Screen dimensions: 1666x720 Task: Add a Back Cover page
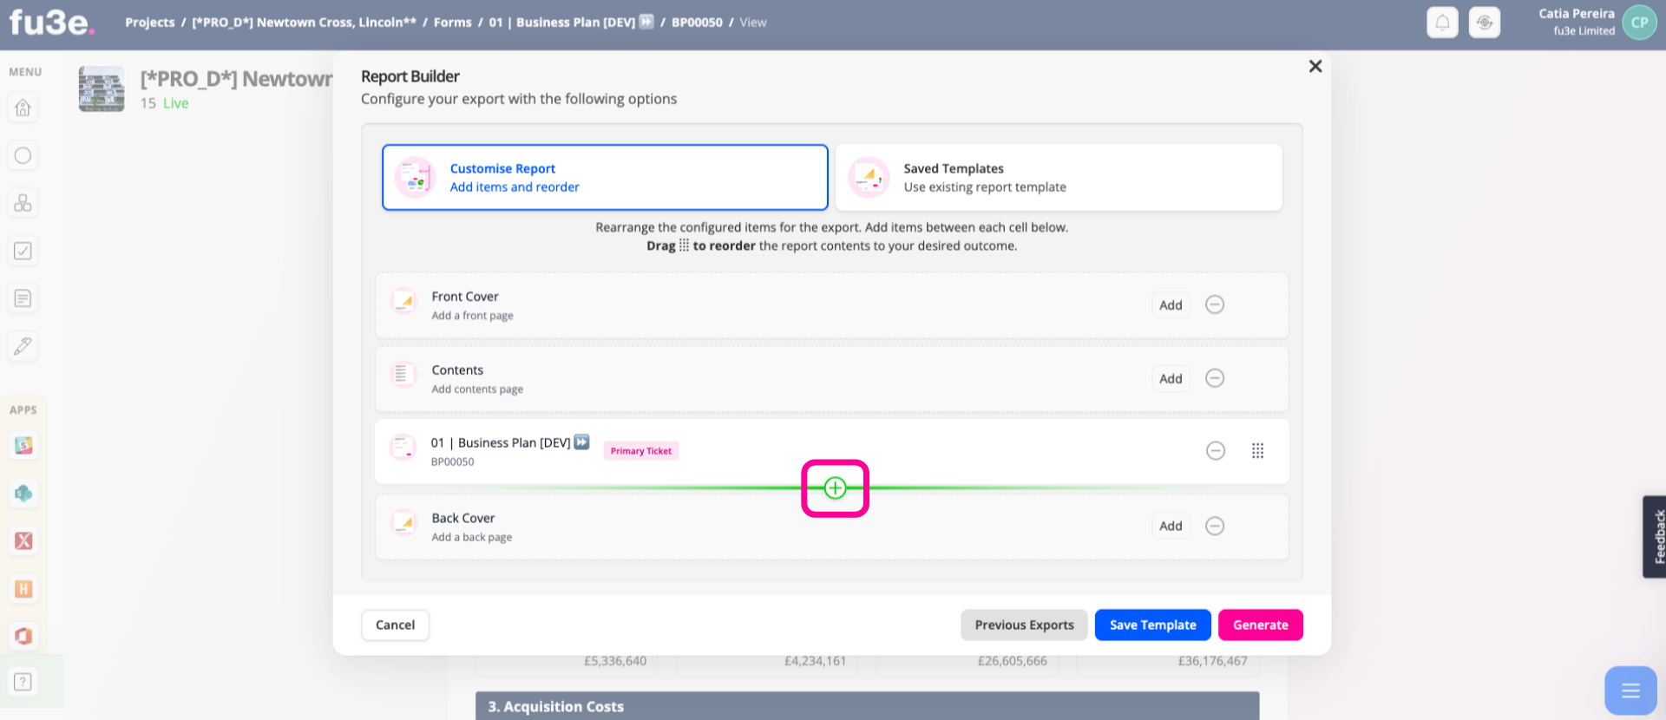point(1171,526)
